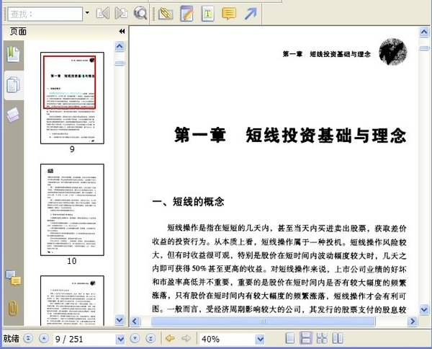The image size is (432, 349).
Task: Click the document vertical scrollbar handle
Action: point(424,48)
